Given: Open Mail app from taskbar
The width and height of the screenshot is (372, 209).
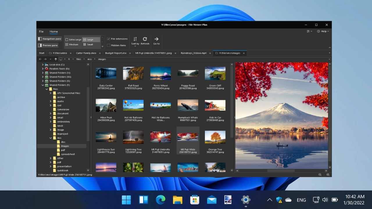Looking at the screenshot, I should click(x=212, y=200).
